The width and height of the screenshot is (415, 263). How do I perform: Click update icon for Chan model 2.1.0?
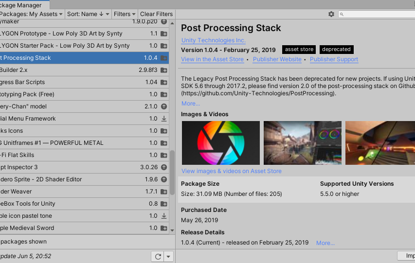point(164,106)
